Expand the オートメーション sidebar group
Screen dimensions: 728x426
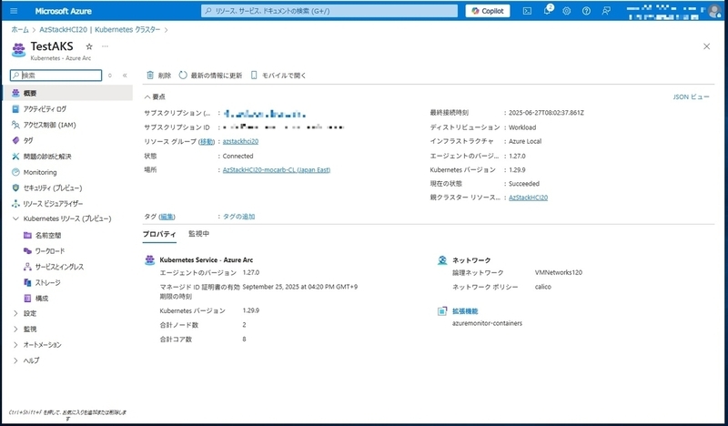point(15,345)
